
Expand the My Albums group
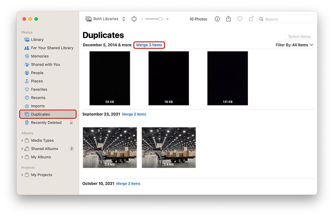tap(22, 157)
